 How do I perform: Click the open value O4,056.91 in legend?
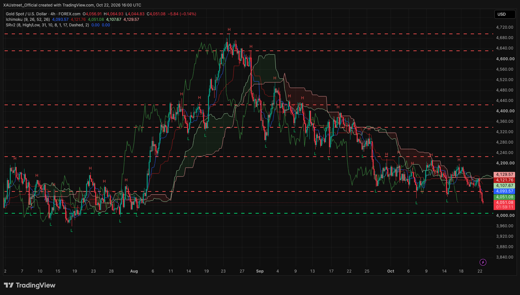coord(92,14)
